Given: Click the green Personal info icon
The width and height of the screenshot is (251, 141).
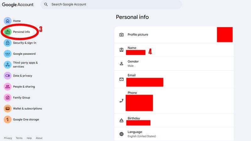Looking at the screenshot, I should [x=8, y=32].
